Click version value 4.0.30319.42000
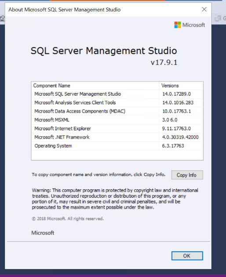The width and height of the screenshot is (226, 277). point(180,137)
